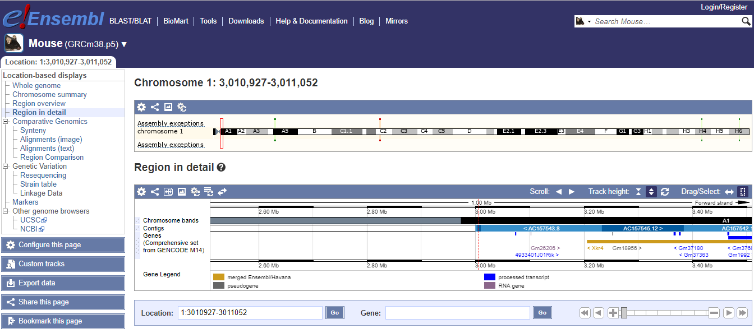Screen dimensions: 754x333
Task: Select the Location tab
Action: [59, 62]
